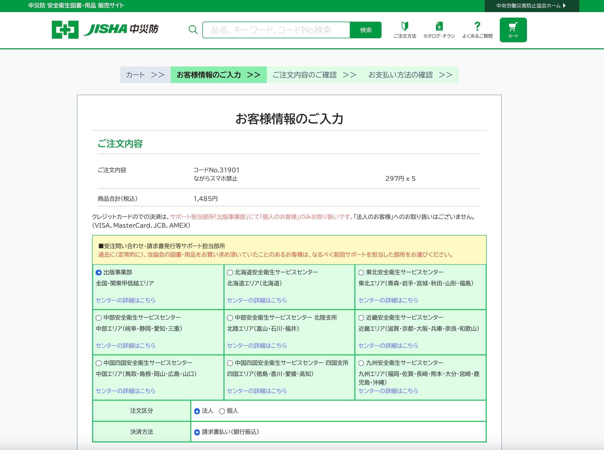Choose 九州安全衛生サービスセンター radio option
The image size is (604, 450).
[x=361, y=363]
